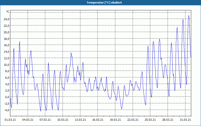Click the 2,0 y-axis label
This screenshot has width=201, height=126.
7,90
